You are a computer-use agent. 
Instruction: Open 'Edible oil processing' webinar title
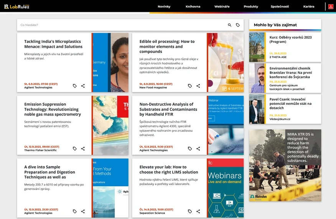tap(167, 46)
